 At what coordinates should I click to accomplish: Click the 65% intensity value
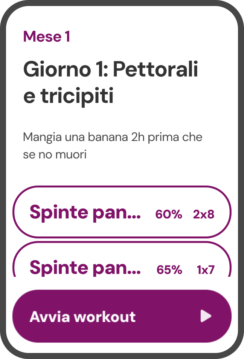[169, 270]
